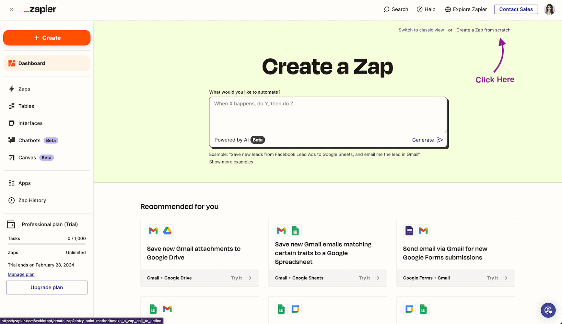Click Try it for Gmail + Google Drive
Screen dimensions: 562x324
(x=241, y=278)
